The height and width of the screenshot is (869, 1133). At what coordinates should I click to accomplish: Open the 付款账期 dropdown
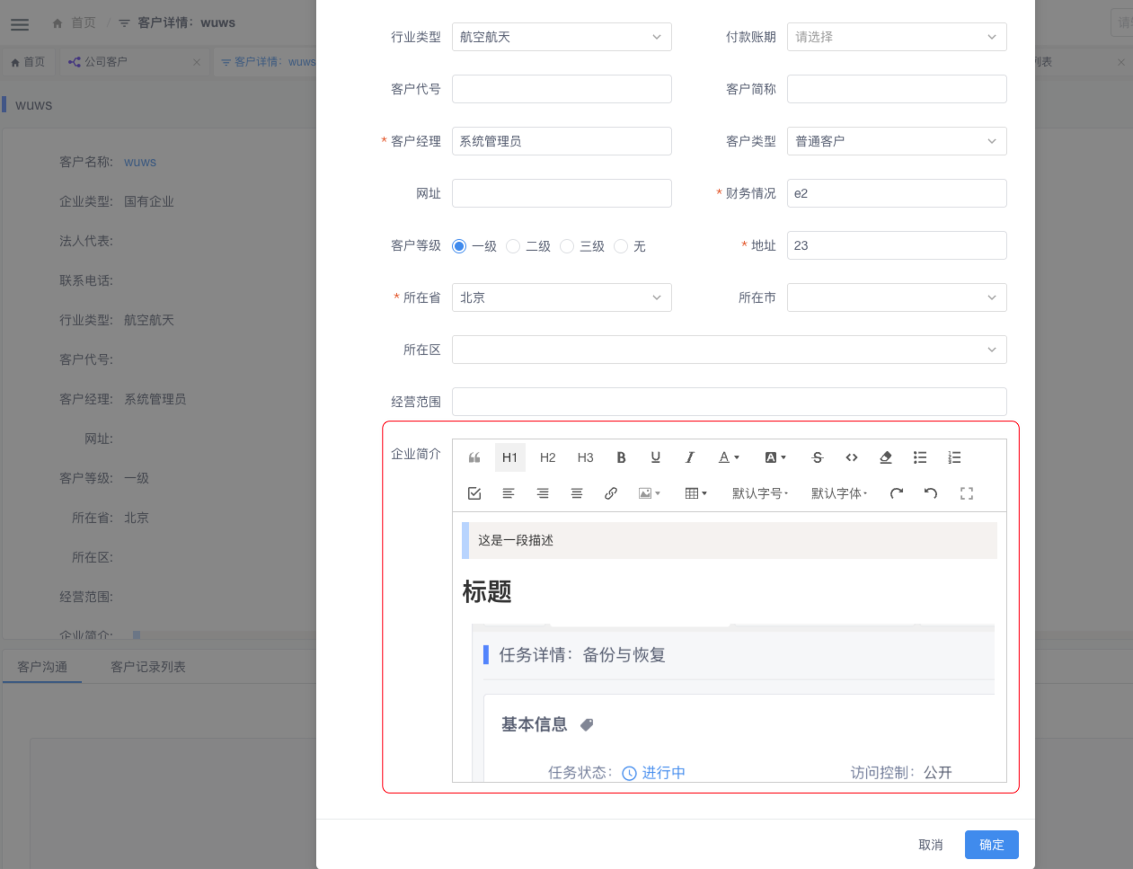[896, 37]
